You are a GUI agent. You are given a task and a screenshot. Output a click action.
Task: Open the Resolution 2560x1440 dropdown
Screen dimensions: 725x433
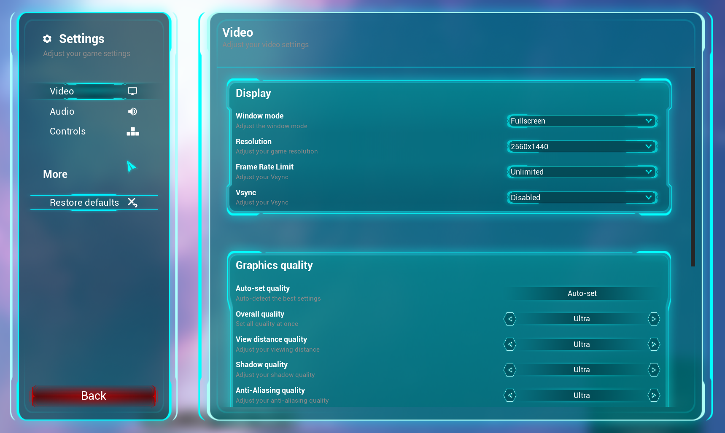[582, 147]
